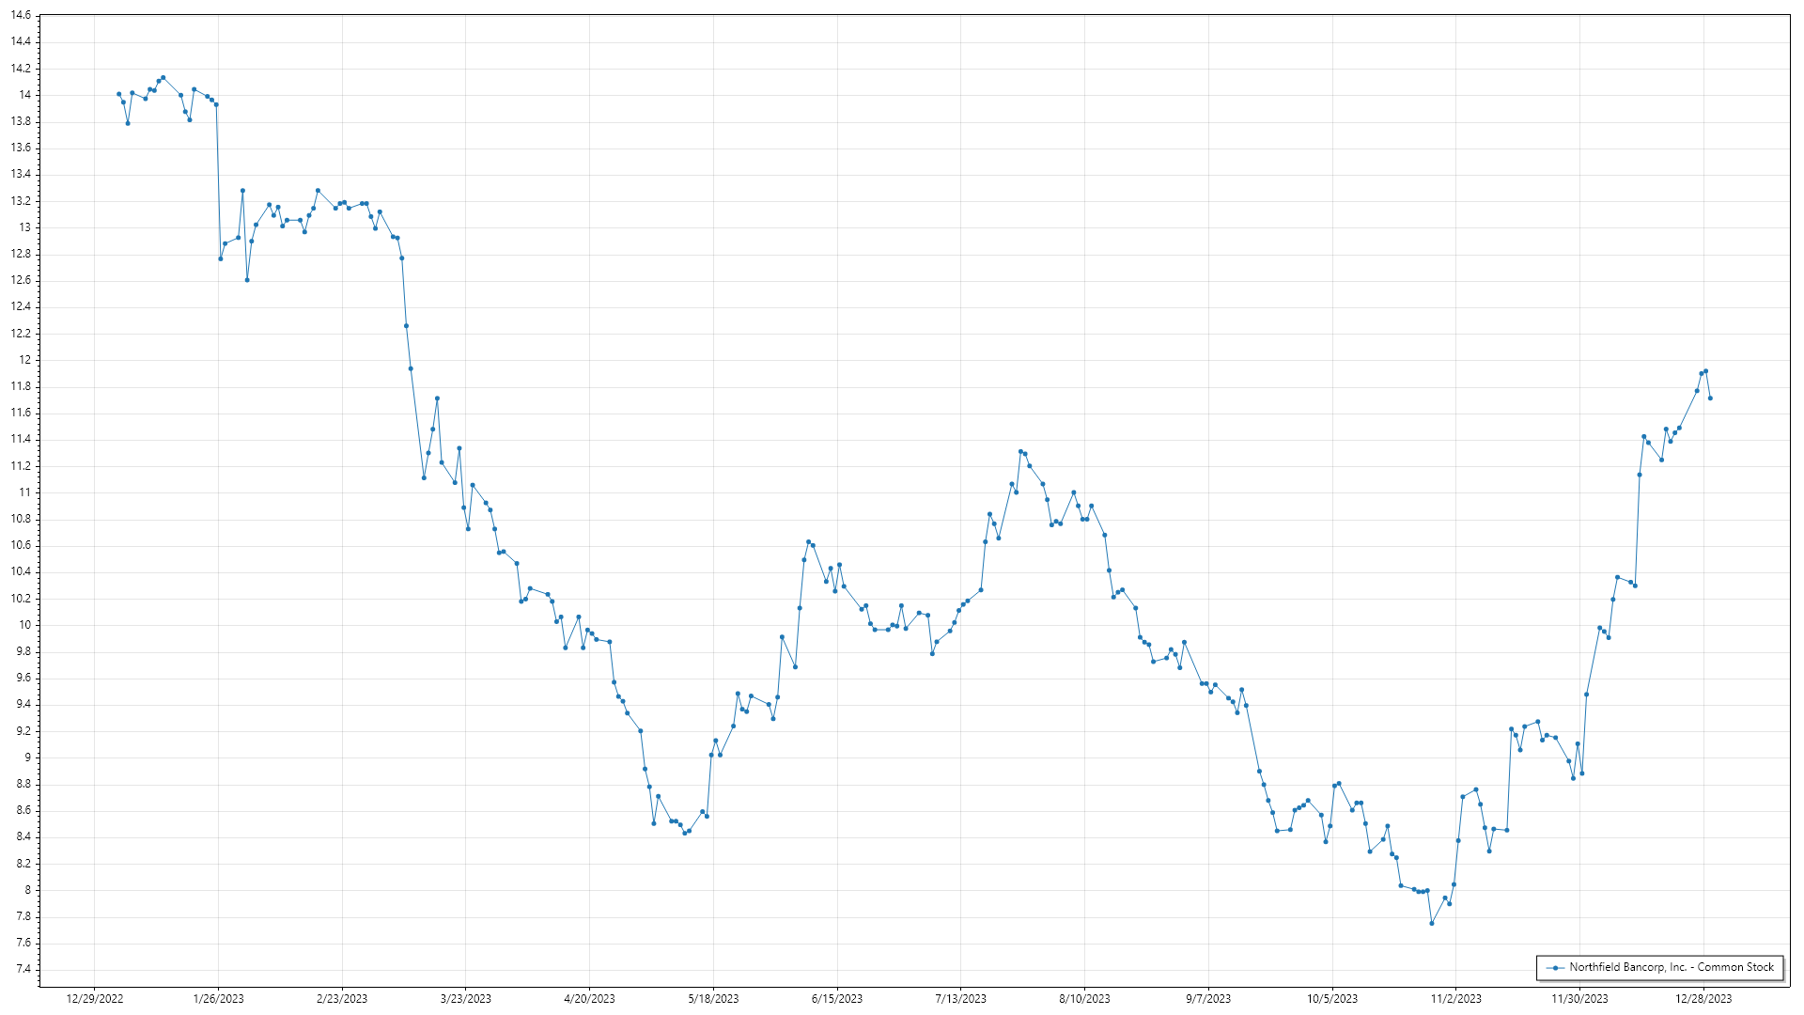The height and width of the screenshot is (1015, 1804).
Task: Click the 12.6 y-axis value label
Action: click(21, 281)
